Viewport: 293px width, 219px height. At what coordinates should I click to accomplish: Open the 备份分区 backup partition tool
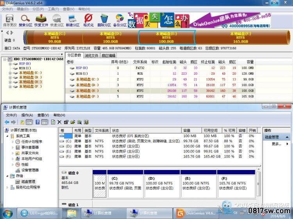point(120,20)
